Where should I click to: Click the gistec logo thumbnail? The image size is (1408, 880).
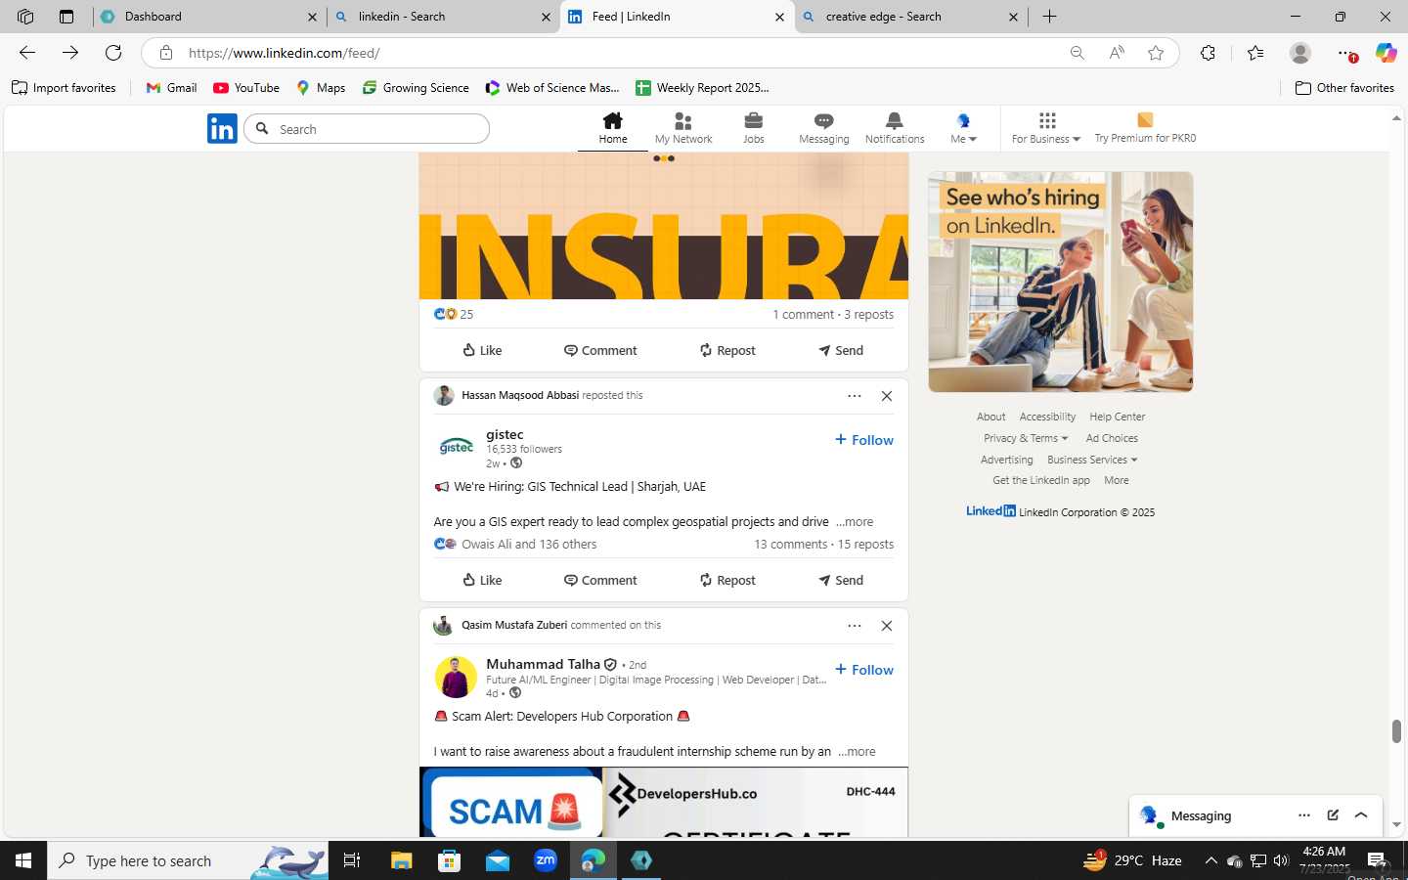456,448
